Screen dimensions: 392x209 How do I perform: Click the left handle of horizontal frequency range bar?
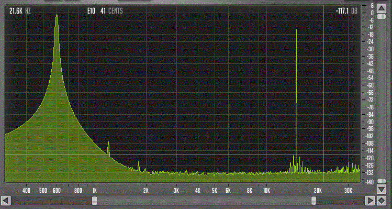(x=94, y=201)
